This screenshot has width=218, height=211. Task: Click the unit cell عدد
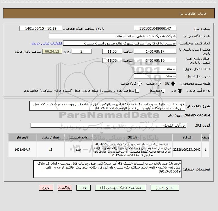[78, 150]
